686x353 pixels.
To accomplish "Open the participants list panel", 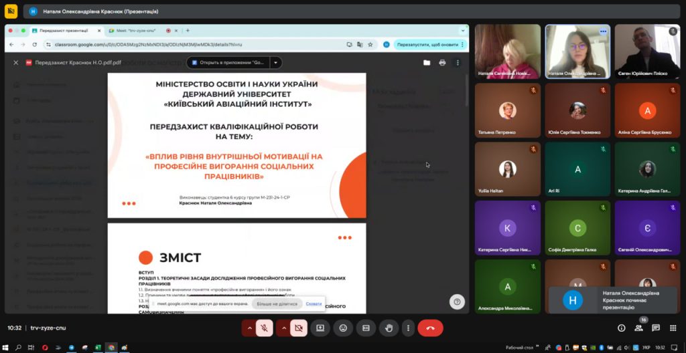I will point(638,328).
